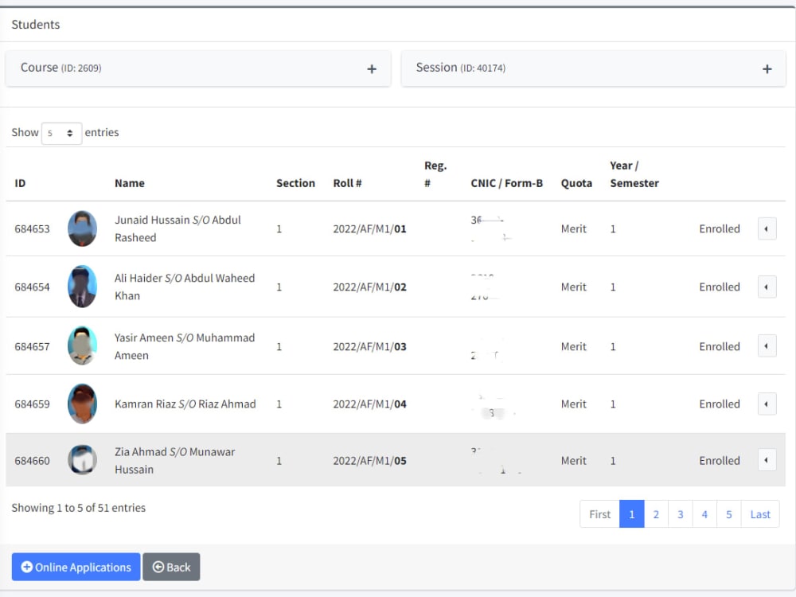The height and width of the screenshot is (597, 796).
Task: Click name Junaid Hussain S/O Abdul Rasheed
Action: (178, 229)
